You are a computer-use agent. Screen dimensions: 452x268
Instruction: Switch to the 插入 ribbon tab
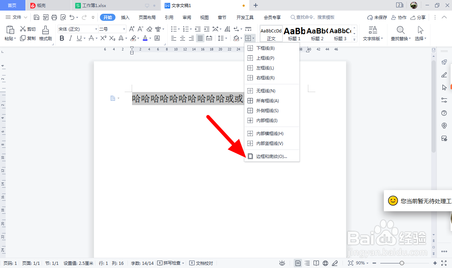click(125, 17)
